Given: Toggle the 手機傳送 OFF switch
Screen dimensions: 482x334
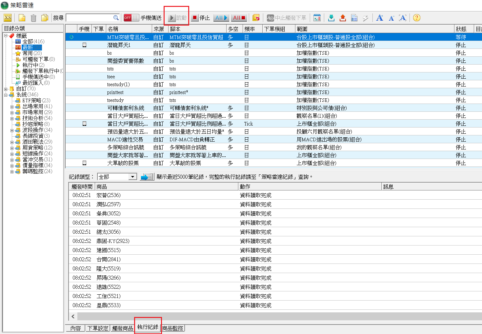Looking at the screenshot, I should [131, 18].
